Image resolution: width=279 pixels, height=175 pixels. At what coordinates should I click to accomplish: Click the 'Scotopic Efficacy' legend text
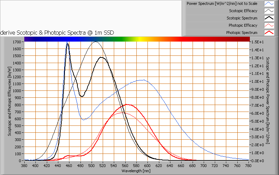pyautogui.click(x=243, y=11)
